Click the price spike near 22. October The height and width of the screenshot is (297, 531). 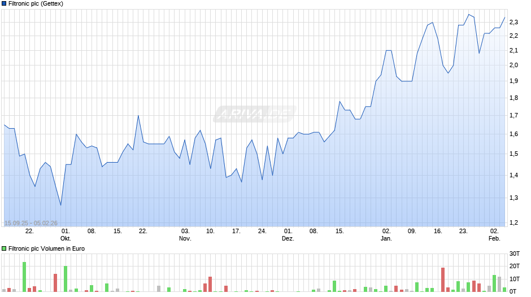138,116
